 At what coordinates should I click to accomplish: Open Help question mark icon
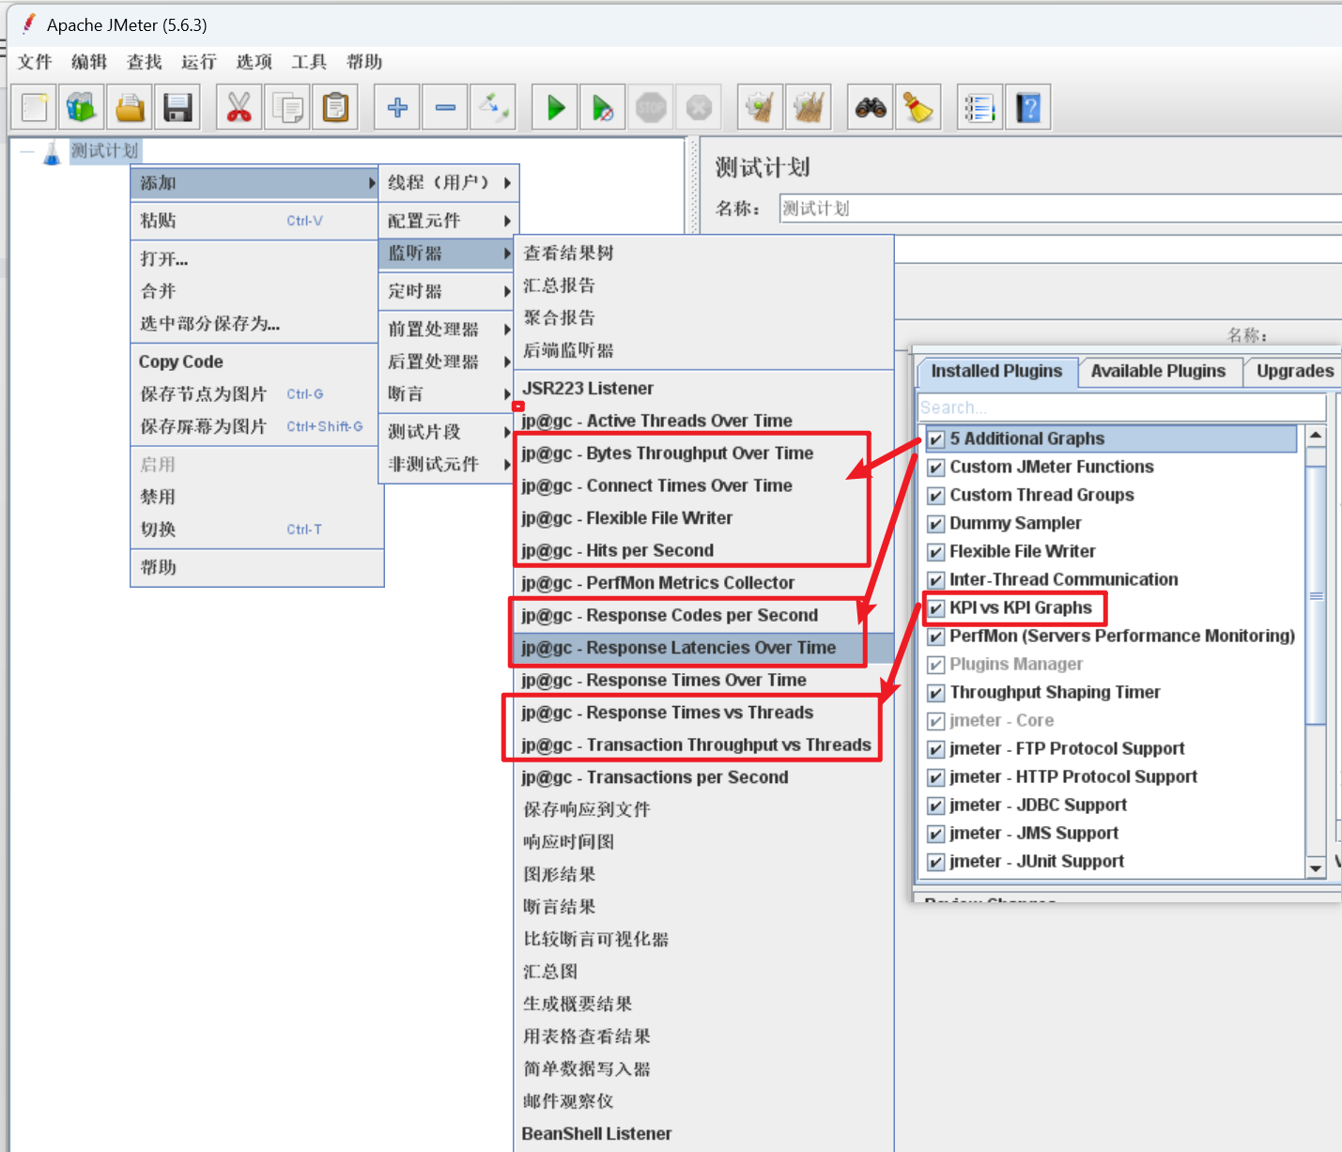click(1028, 108)
